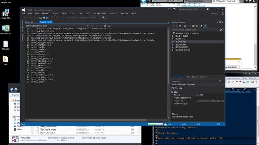Click Clear All icon in Output toolbar
The image size is (259, 145).
(105, 26)
